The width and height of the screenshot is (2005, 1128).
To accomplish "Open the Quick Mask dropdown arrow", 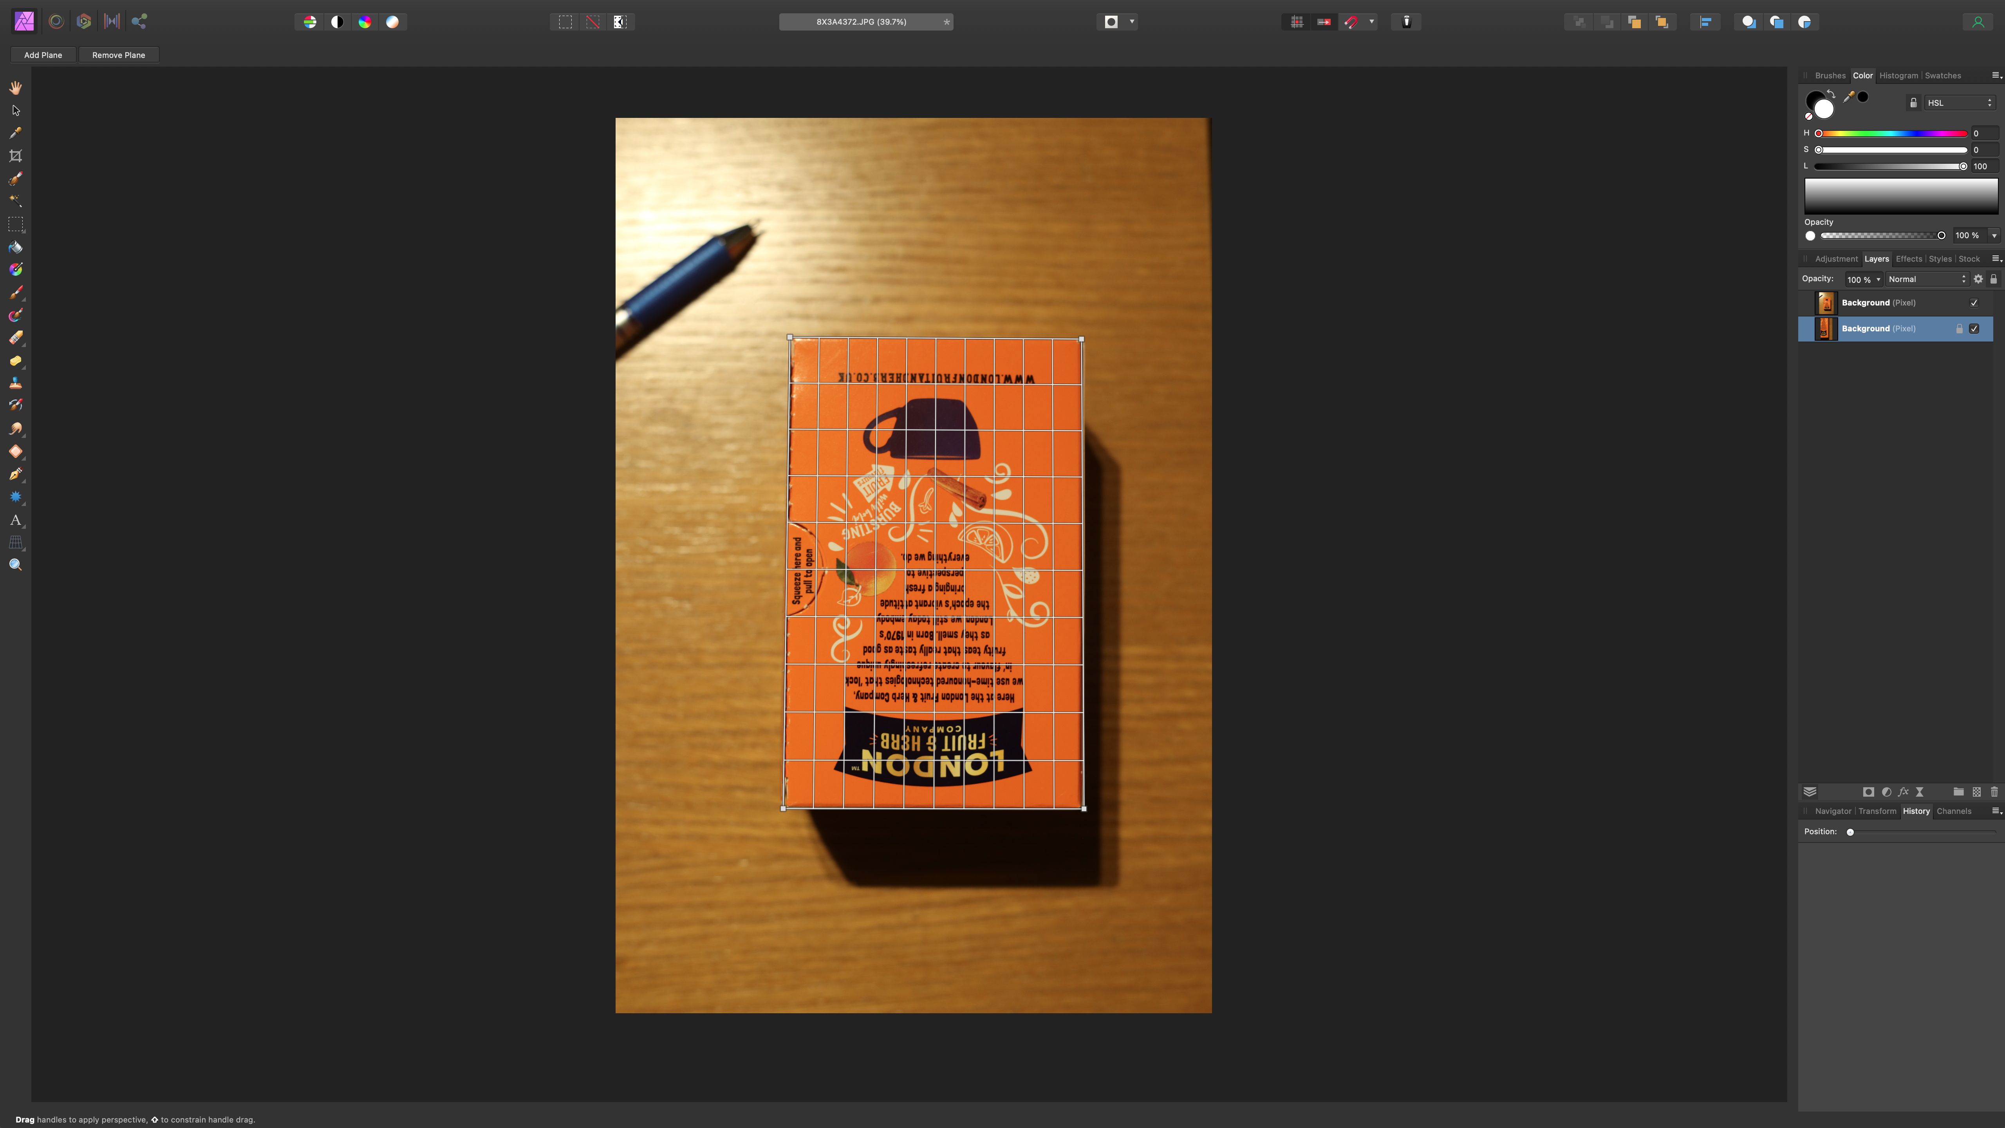I will pos(1132,22).
